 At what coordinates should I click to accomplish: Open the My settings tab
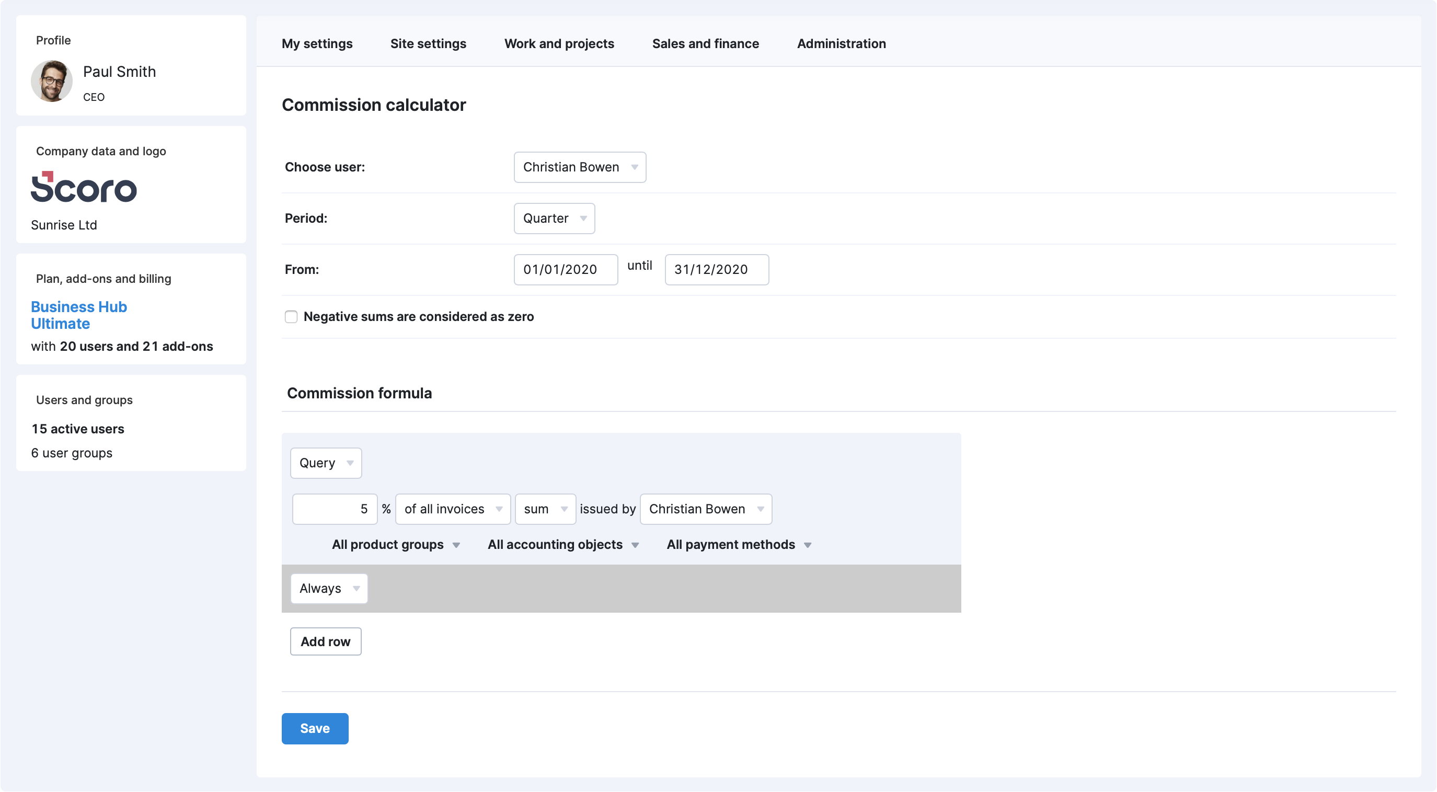point(317,43)
